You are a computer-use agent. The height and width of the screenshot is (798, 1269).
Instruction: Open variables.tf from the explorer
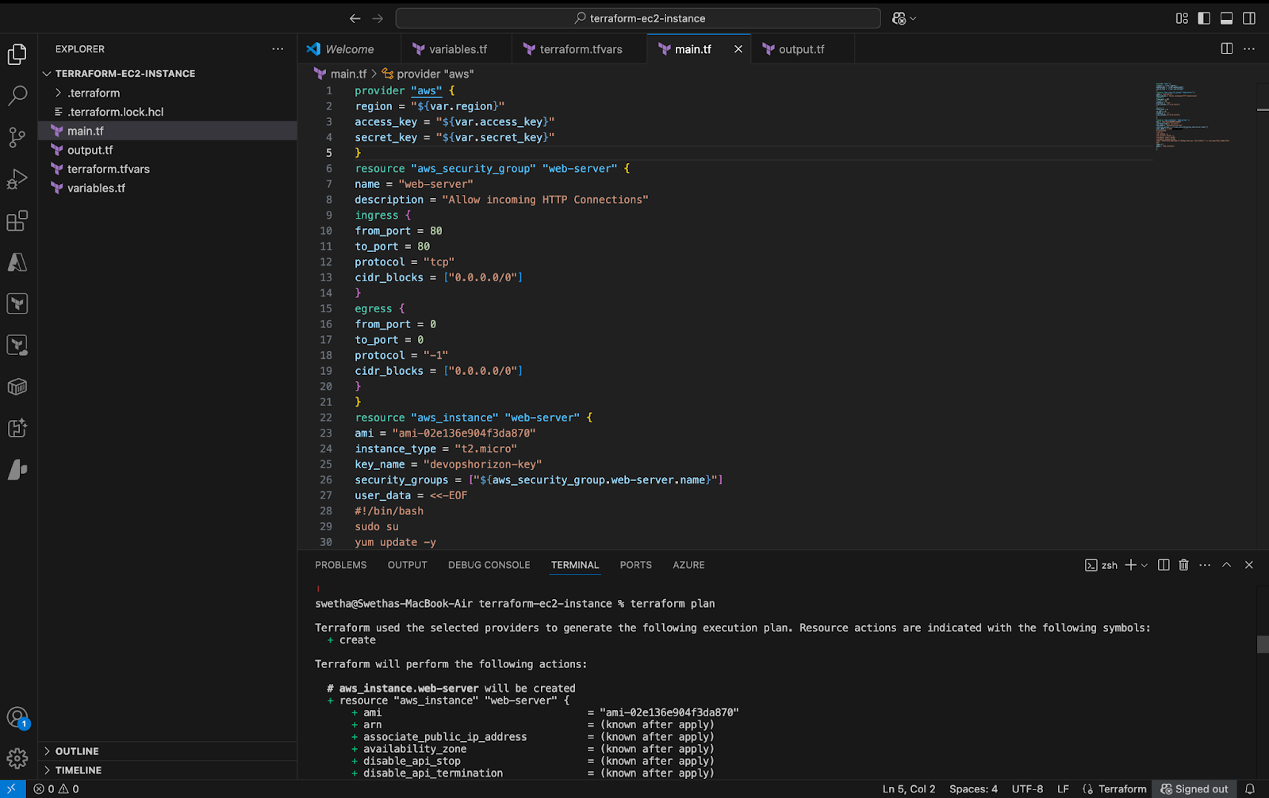click(167, 188)
